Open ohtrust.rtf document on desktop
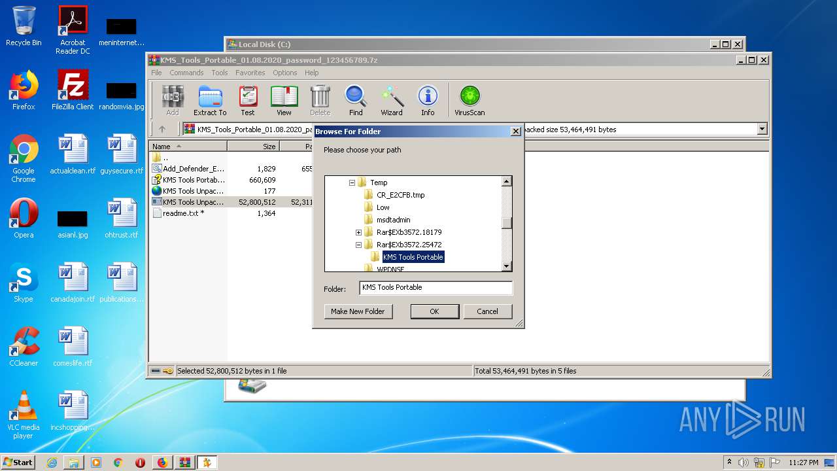Image resolution: width=837 pixels, height=471 pixels. tap(122, 218)
